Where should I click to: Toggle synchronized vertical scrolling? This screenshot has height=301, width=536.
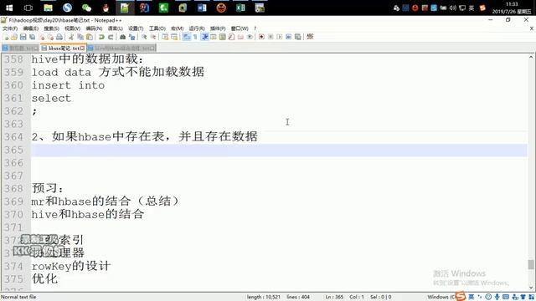pyautogui.click(x=165, y=37)
